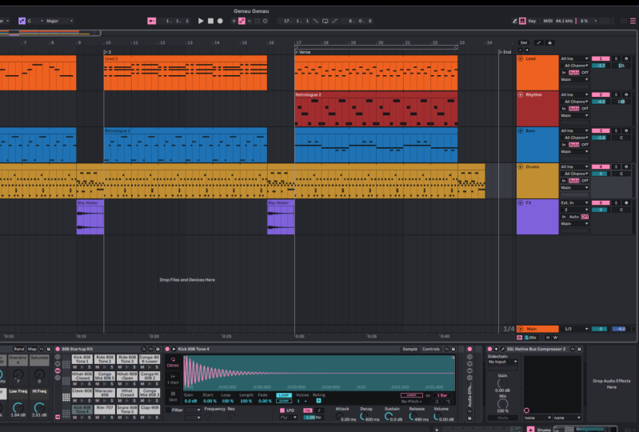The width and height of the screenshot is (639, 432).
Task: Jump to the previous locator arrow
Action: 521,50
